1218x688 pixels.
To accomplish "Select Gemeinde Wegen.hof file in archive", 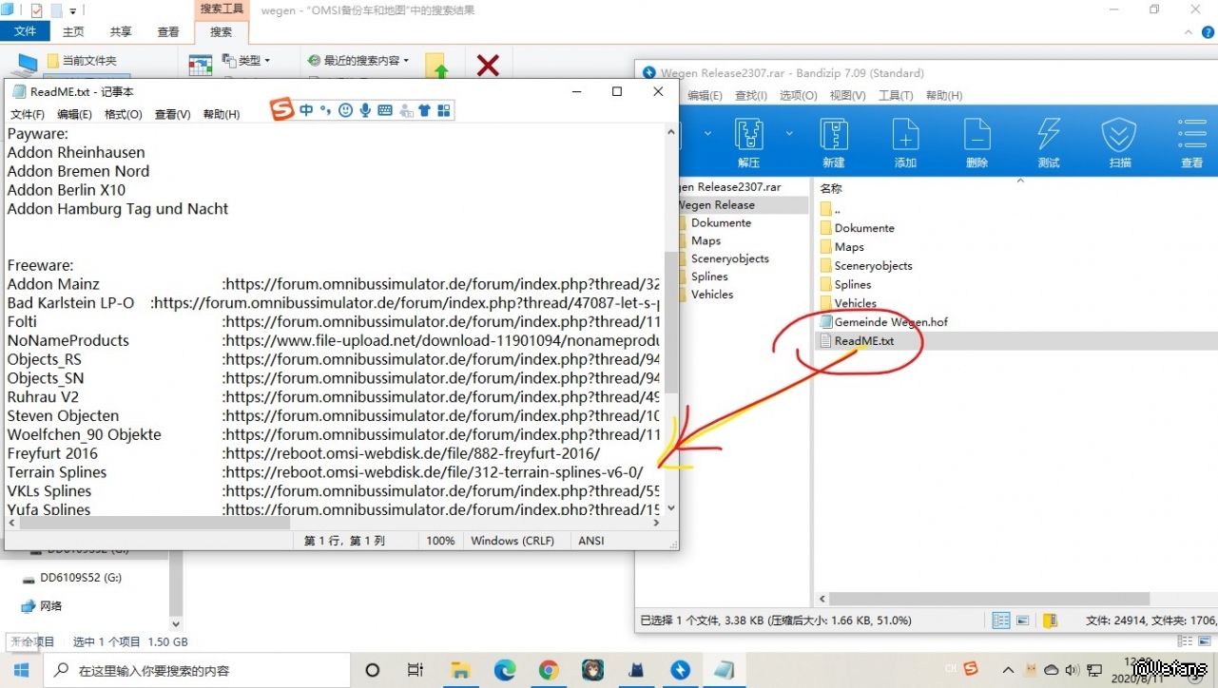I will tap(890, 322).
